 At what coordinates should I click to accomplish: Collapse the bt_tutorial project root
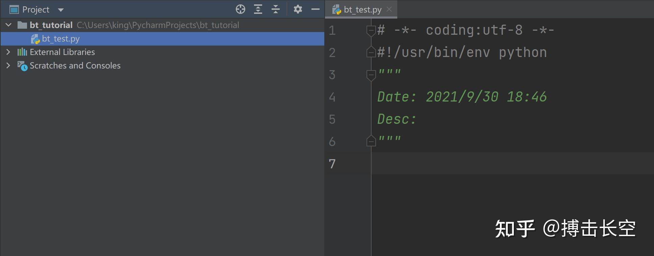tap(9, 25)
